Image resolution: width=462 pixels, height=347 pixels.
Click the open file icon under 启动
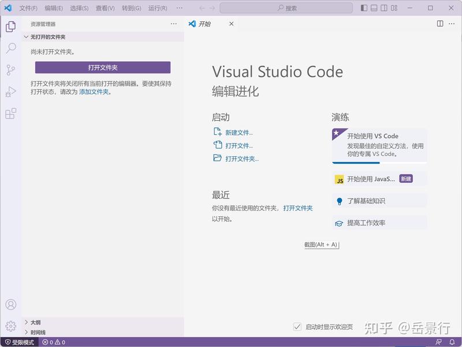pos(218,145)
